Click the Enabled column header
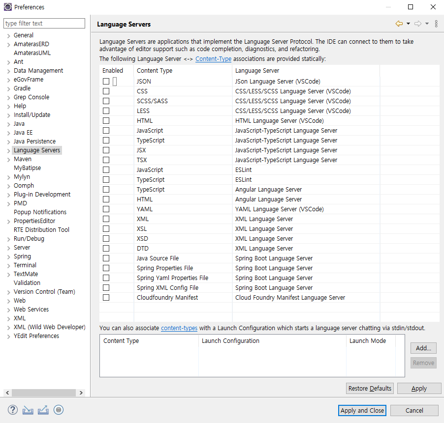Image resolution: width=444 pixels, height=423 pixels. pyautogui.click(x=116, y=71)
